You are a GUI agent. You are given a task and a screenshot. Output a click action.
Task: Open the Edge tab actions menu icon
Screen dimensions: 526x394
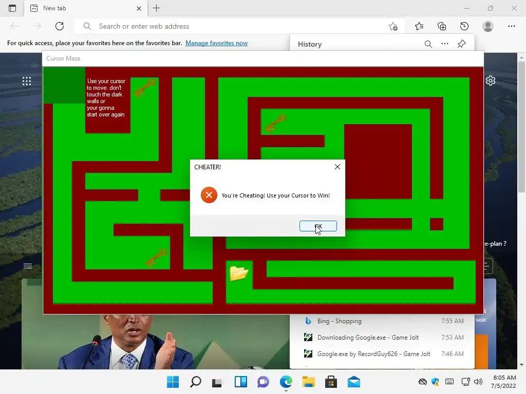(12, 8)
